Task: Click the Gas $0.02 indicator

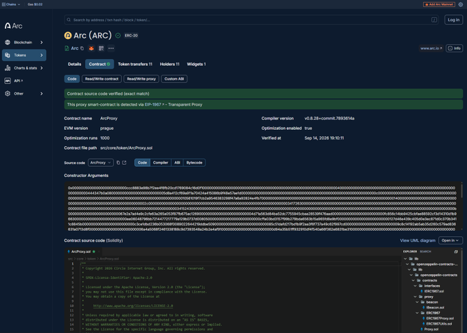Action: [35, 4]
